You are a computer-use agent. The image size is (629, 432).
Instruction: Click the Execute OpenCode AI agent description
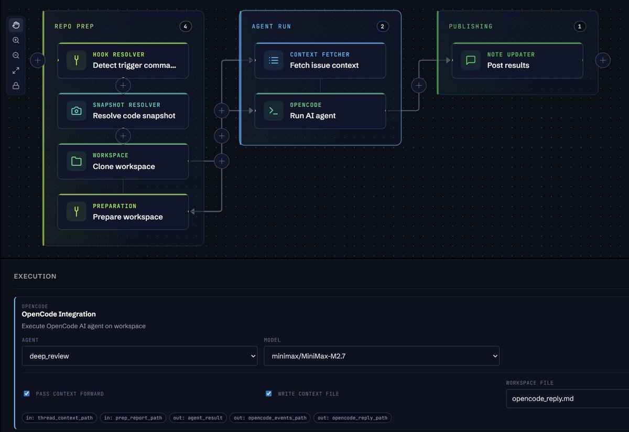tap(84, 326)
